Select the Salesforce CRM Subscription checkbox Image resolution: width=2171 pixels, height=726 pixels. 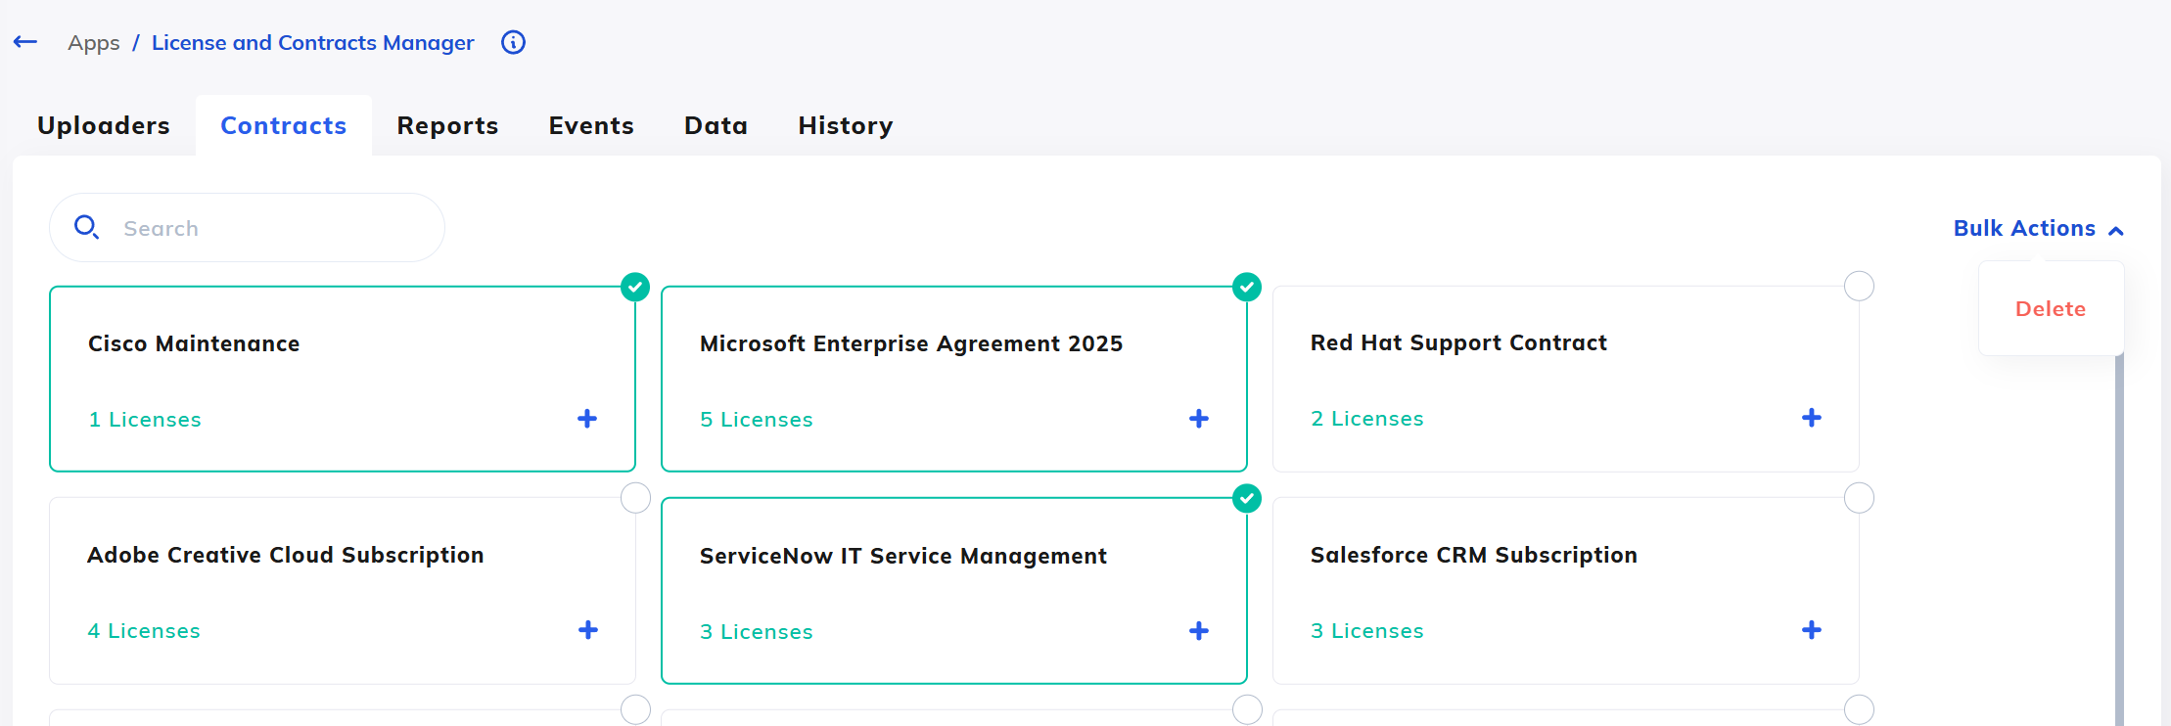pos(1859,498)
